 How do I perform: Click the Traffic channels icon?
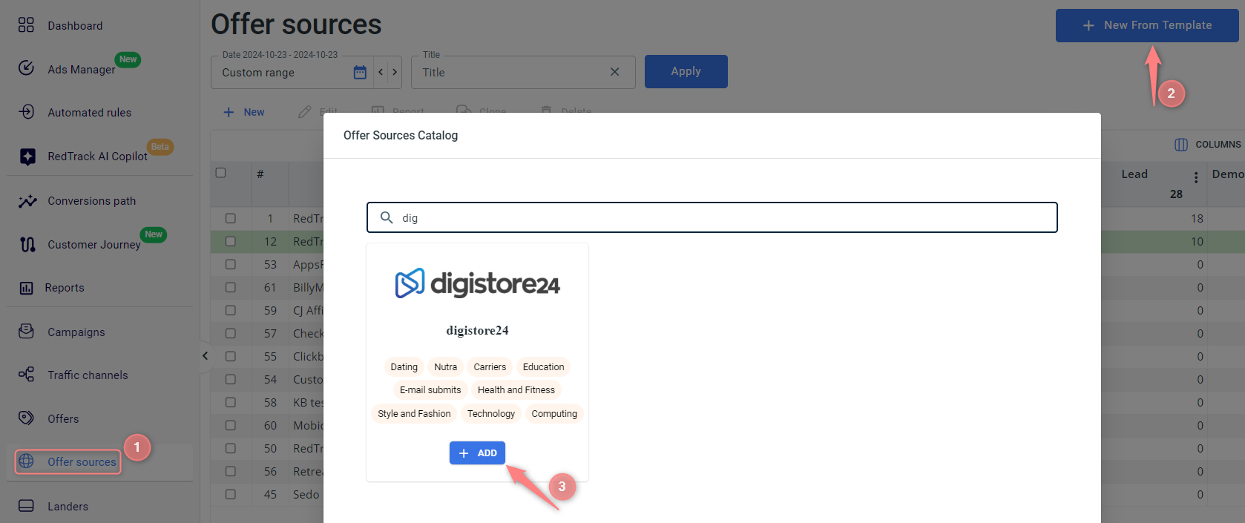pyautogui.click(x=26, y=375)
